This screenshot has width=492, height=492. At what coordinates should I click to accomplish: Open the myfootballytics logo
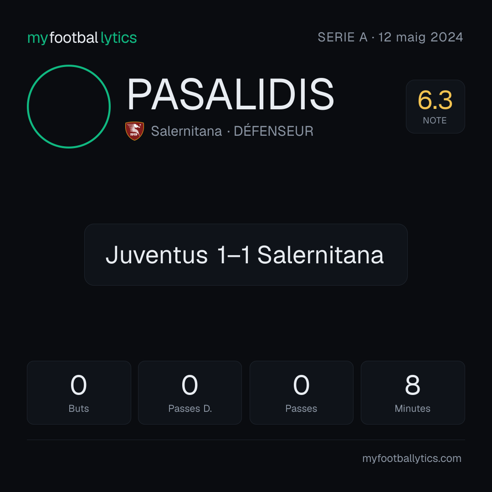click(x=82, y=38)
